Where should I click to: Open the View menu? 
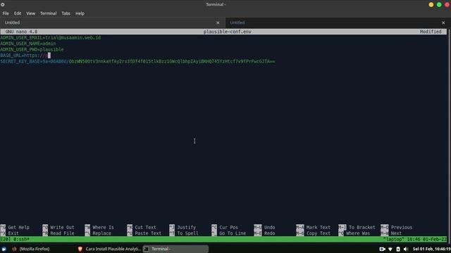click(x=30, y=13)
